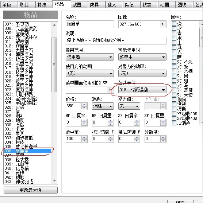Decrease the 价格 value with down arrow
The height and width of the screenshot is (203, 203).
click(84, 108)
